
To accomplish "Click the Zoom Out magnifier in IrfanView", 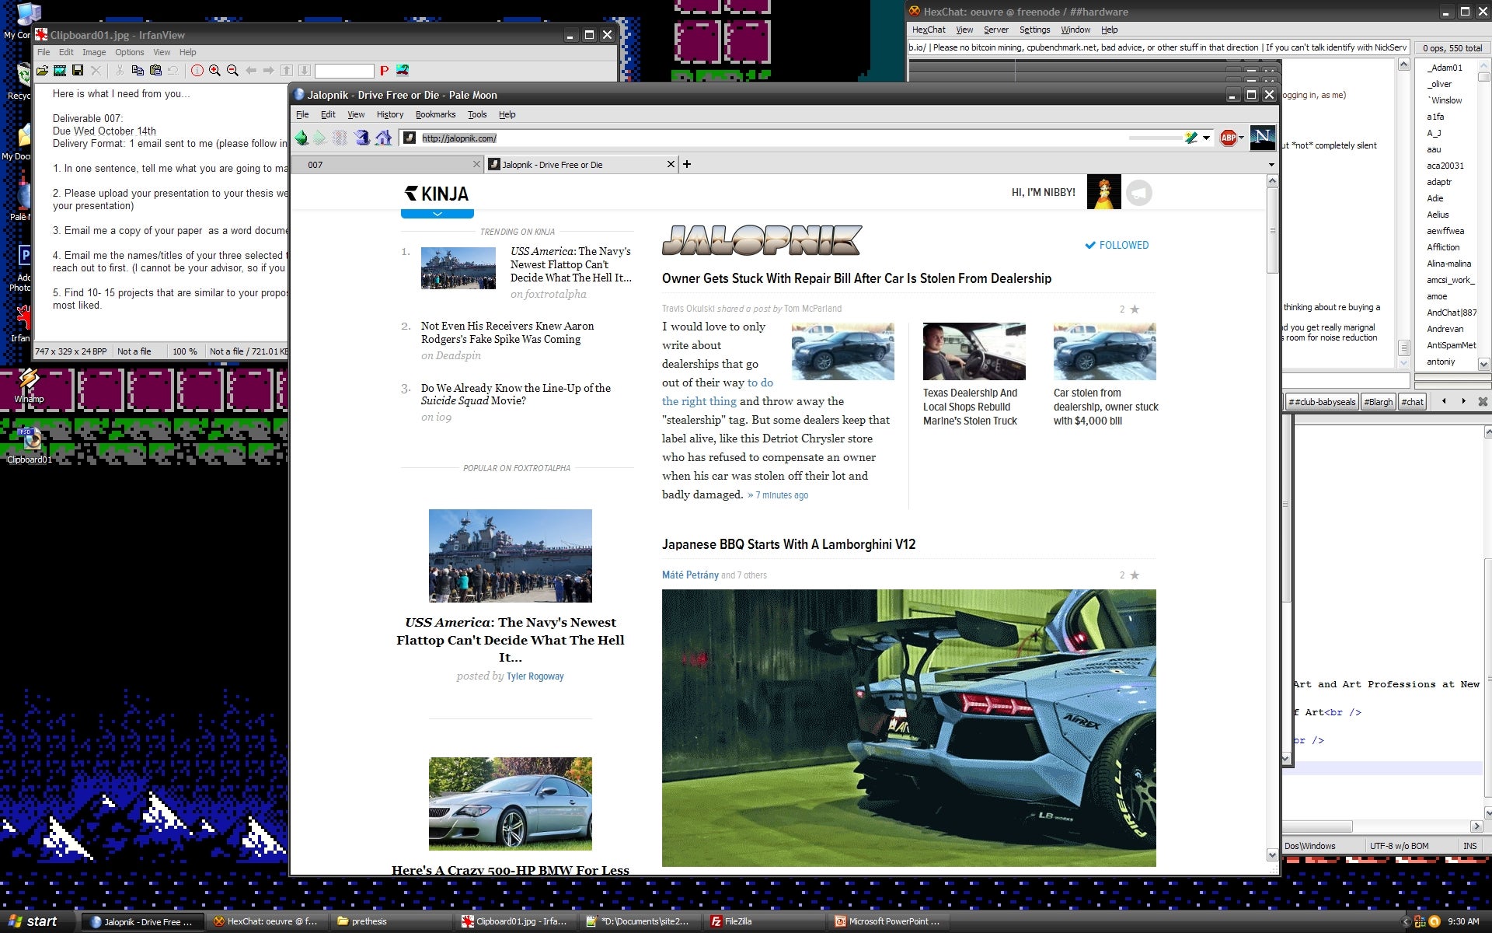I will (x=232, y=71).
